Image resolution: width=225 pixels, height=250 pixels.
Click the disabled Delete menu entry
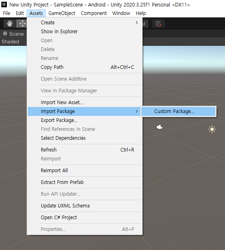85,49
